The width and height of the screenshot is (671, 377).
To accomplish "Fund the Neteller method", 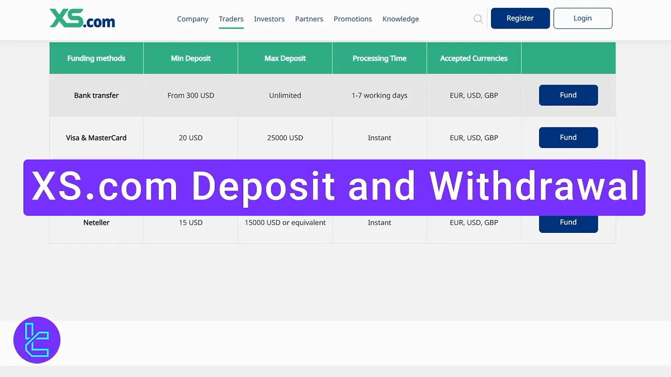I will tap(568, 222).
